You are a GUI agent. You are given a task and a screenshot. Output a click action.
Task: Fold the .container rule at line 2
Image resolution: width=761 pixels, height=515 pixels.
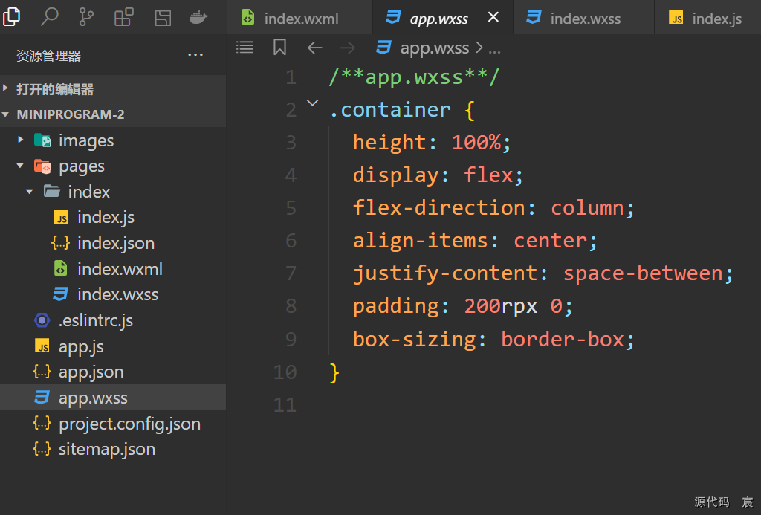[313, 103]
